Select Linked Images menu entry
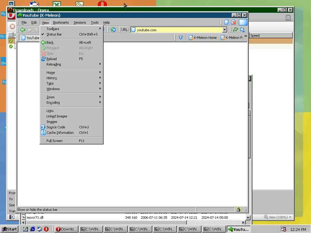The image size is (311, 233). (x=72, y=116)
